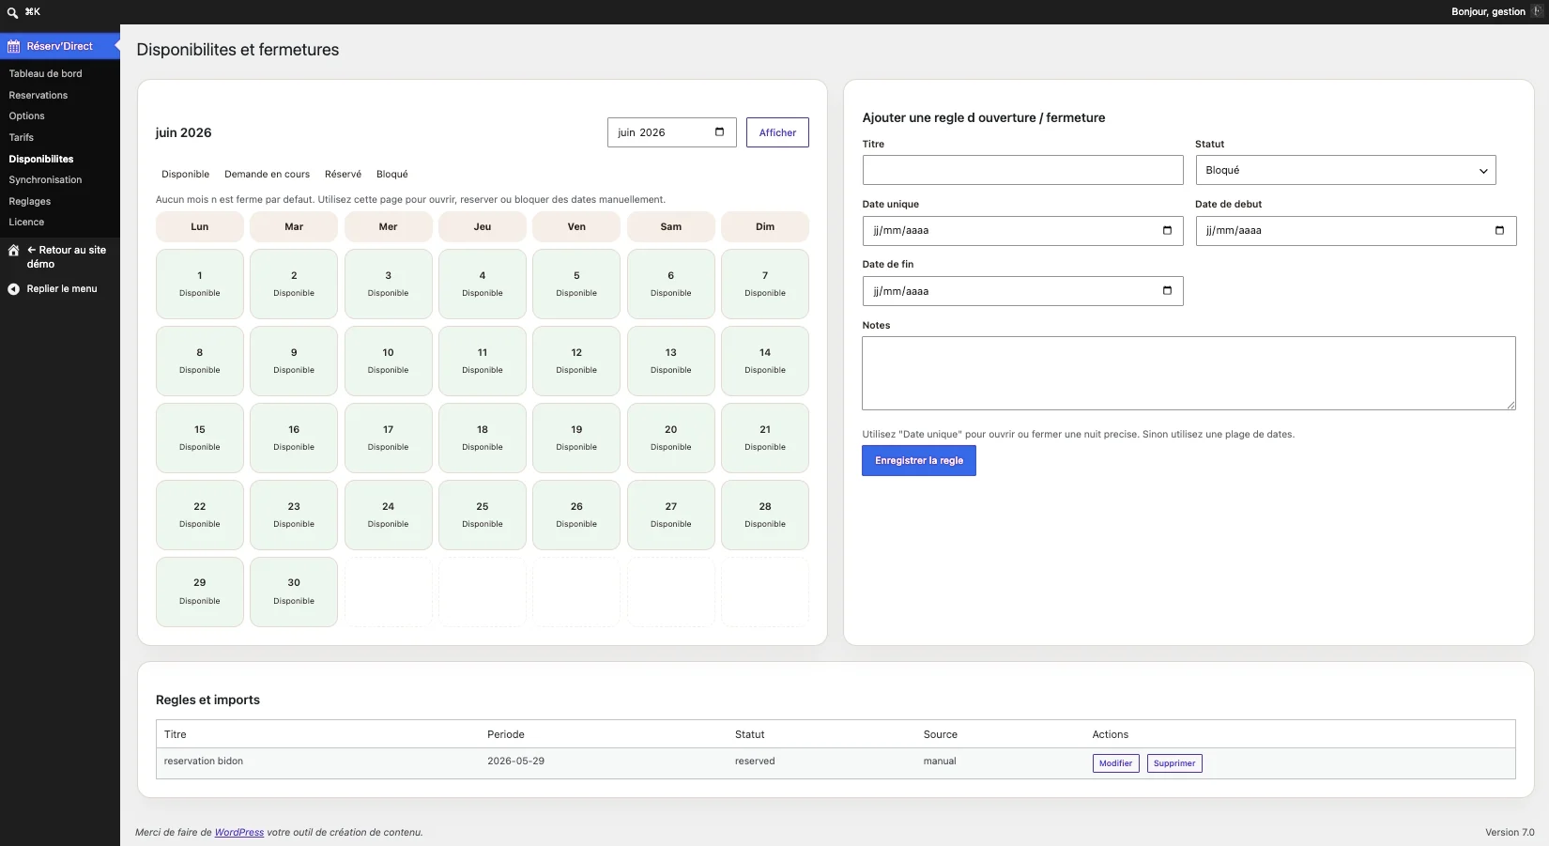Viewport: 1549px width, 846px height.
Task: Select Synchronisation in the sidebar
Action: coord(46,179)
